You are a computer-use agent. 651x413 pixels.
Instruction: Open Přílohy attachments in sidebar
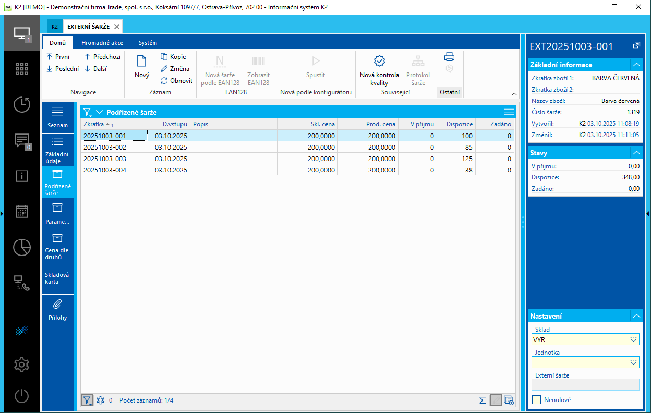point(57,310)
